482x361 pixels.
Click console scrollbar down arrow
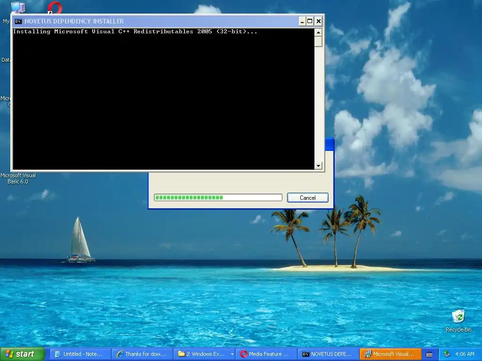tap(319, 166)
